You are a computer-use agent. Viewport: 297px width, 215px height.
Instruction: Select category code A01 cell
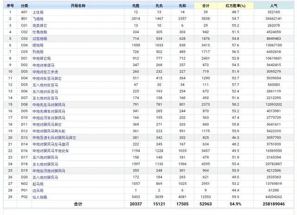(24, 12)
